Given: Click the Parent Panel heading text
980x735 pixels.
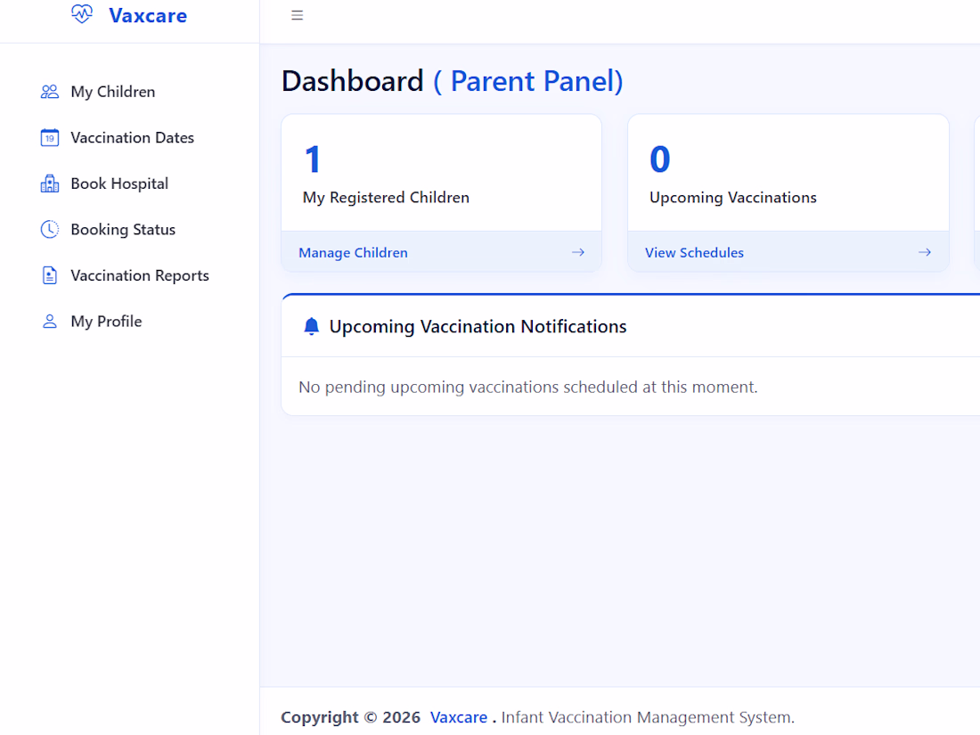Looking at the screenshot, I should [x=528, y=81].
